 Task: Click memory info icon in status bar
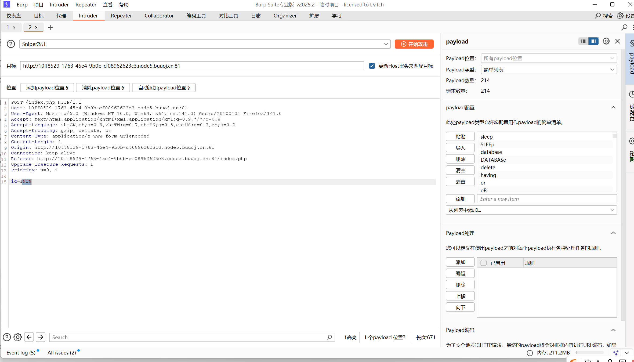(530, 353)
